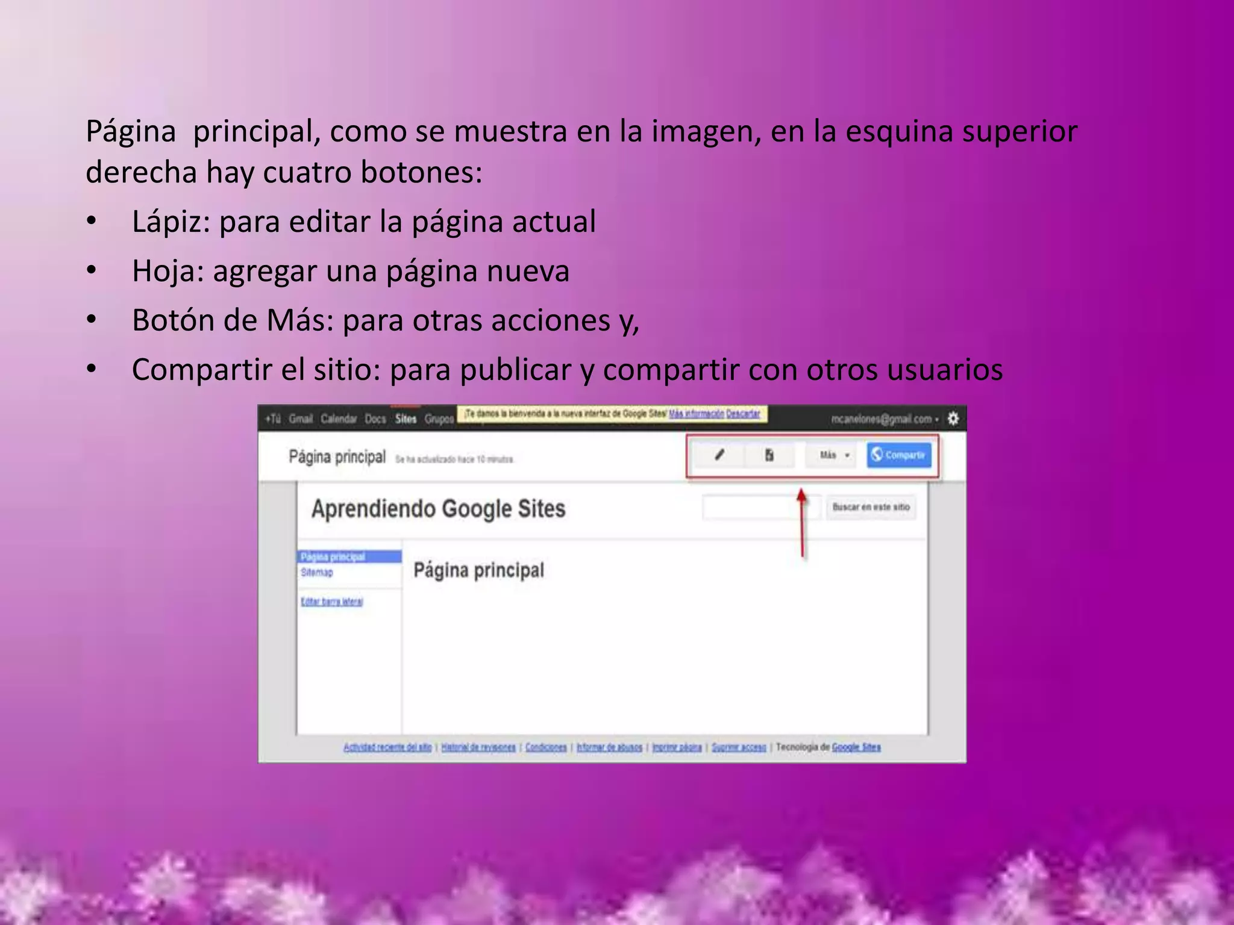The height and width of the screenshot is (925, 1234).
Task: Open Actividad reciente del sitio link
Action: [x=387, y=747]
